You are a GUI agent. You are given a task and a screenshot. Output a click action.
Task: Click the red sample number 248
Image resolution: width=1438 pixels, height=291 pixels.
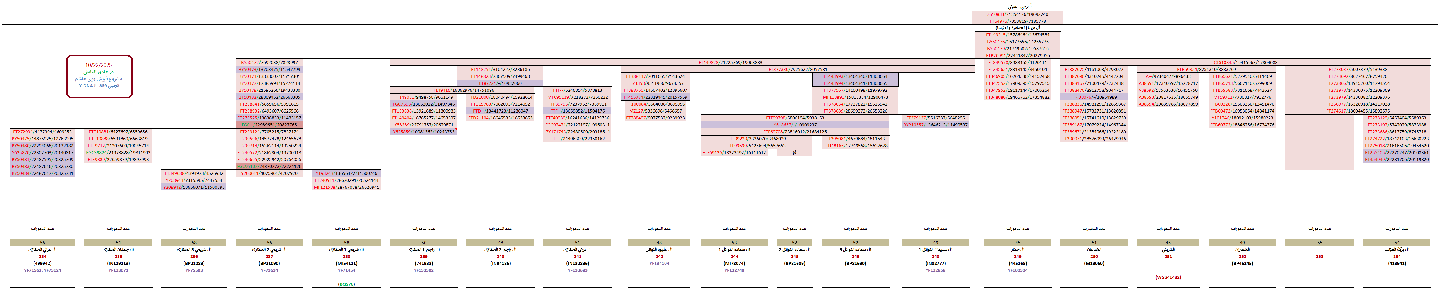pos(935,257)
